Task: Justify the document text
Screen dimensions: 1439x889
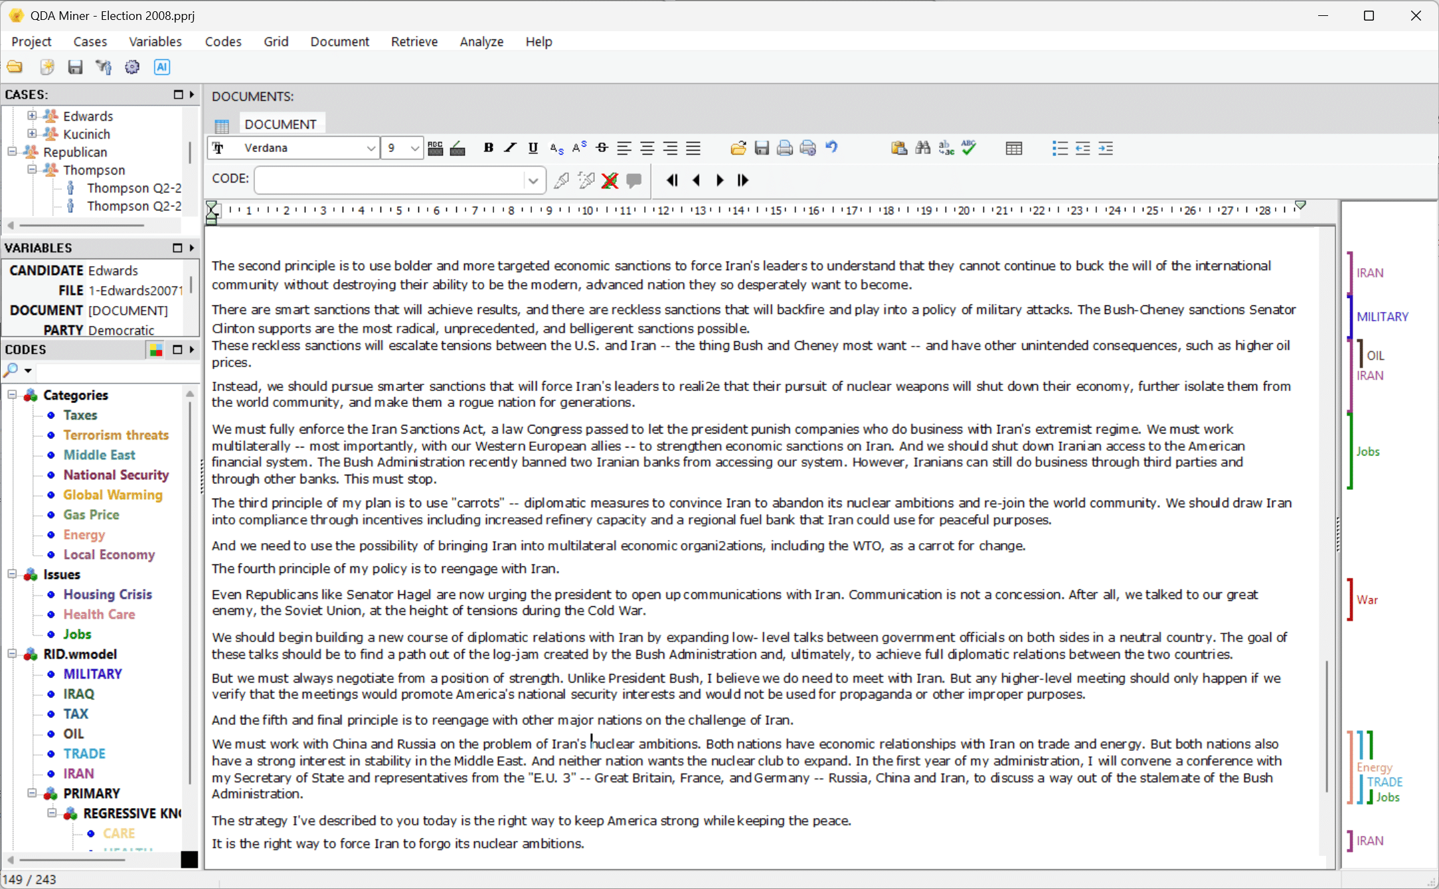Action: (x=693, y=148)
